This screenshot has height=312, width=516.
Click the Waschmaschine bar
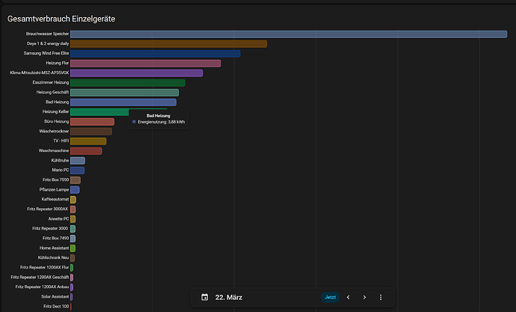pos(86,150)
